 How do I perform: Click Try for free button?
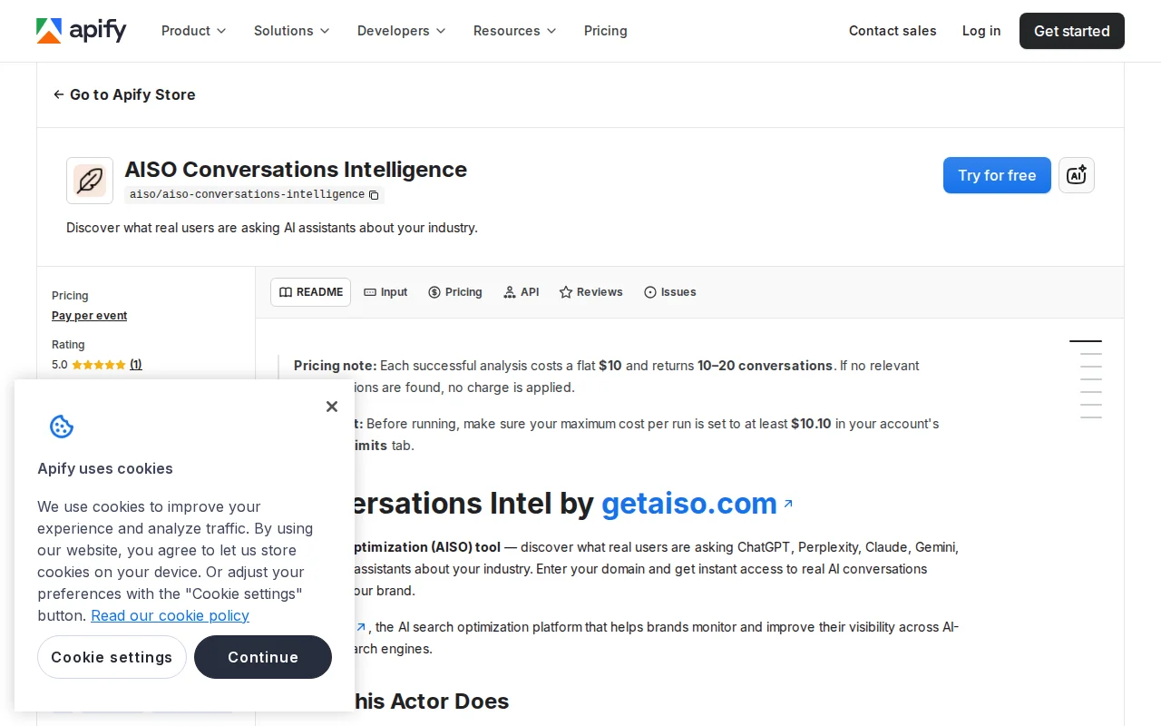pyautogui.click(x=997, y=175)
